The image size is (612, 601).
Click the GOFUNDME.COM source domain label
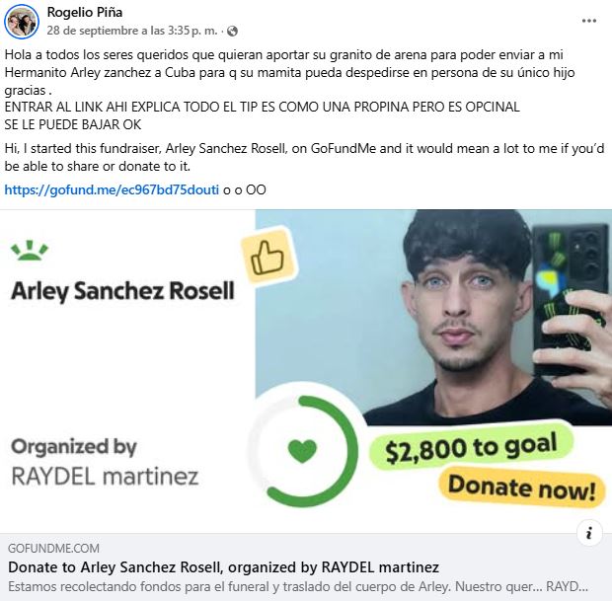[53, 549]
